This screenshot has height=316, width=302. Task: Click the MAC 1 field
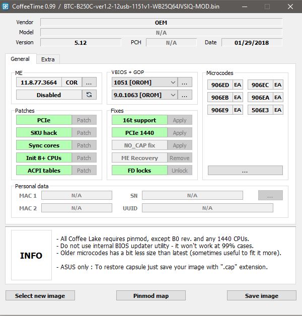pos(77,195)
